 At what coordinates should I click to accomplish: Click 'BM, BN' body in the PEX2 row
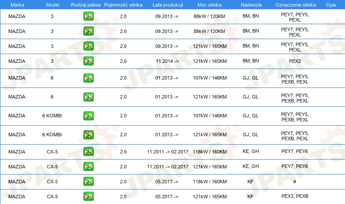(251, 61)
